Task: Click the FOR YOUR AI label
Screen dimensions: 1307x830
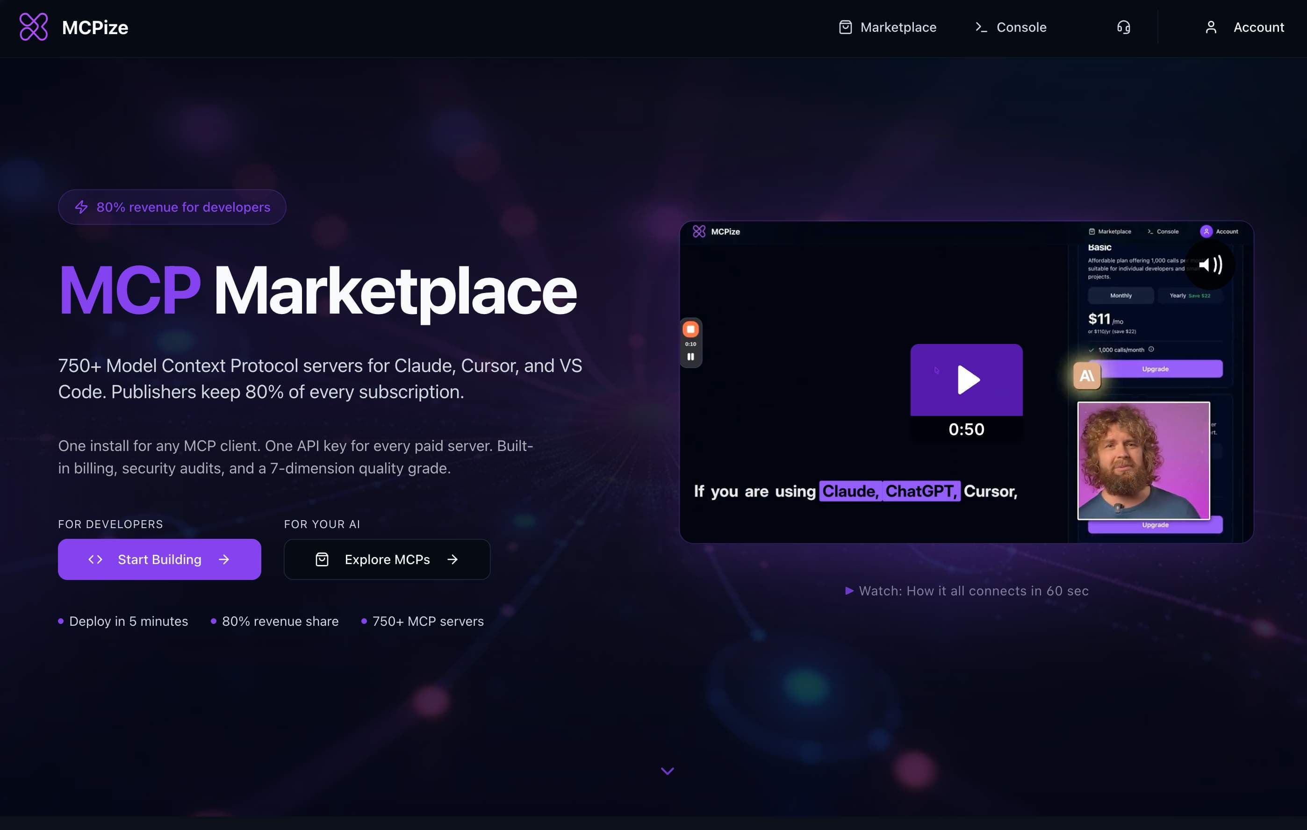Action: coord(322,524)
